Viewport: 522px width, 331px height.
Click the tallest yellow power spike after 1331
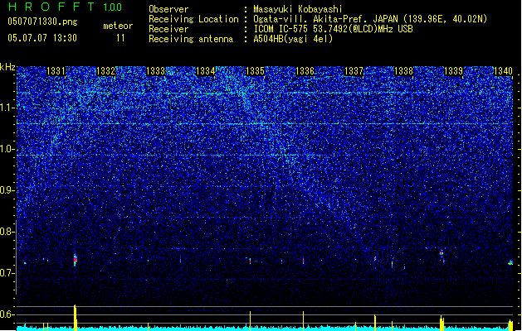tap(76, 318)
